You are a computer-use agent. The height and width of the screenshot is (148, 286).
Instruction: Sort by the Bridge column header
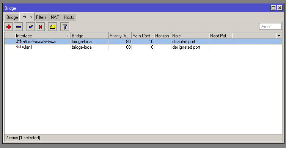pos(90,35)
